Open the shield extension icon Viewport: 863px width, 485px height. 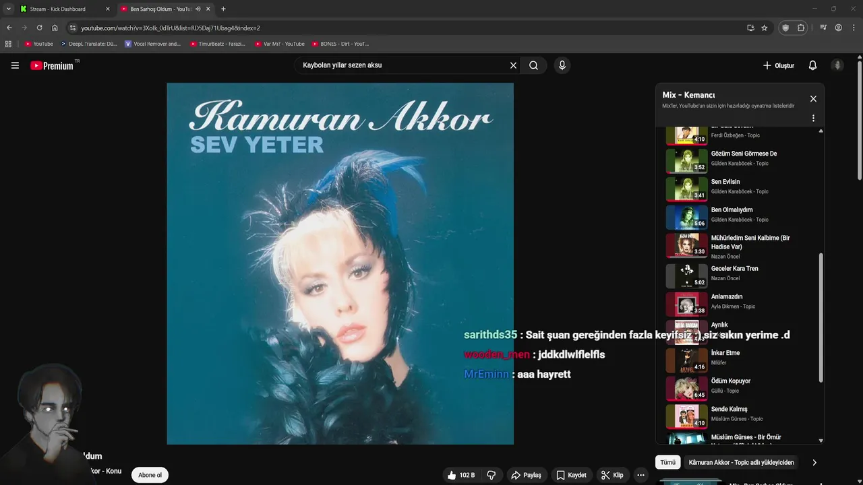(785, 28)
